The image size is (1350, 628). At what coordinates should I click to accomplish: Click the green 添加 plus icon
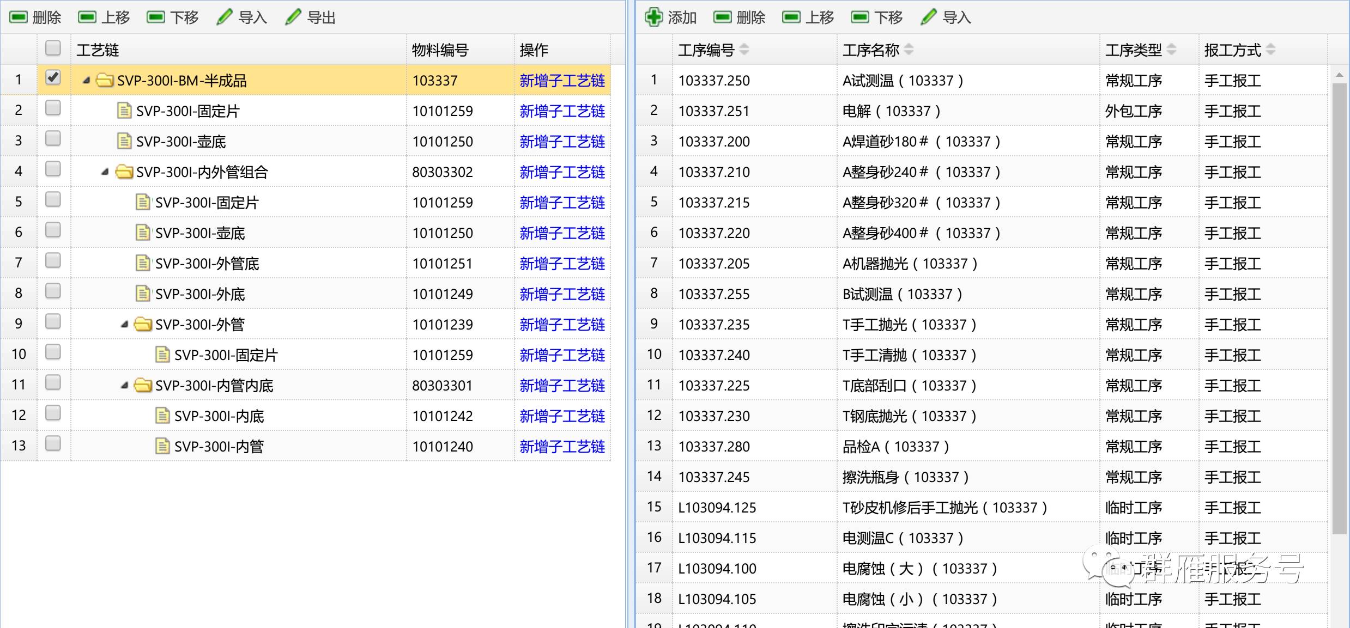click(653, 17)
